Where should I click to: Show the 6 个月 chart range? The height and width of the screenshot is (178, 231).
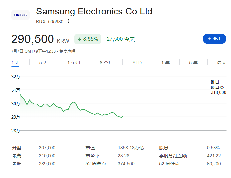[x=106, y=63]
